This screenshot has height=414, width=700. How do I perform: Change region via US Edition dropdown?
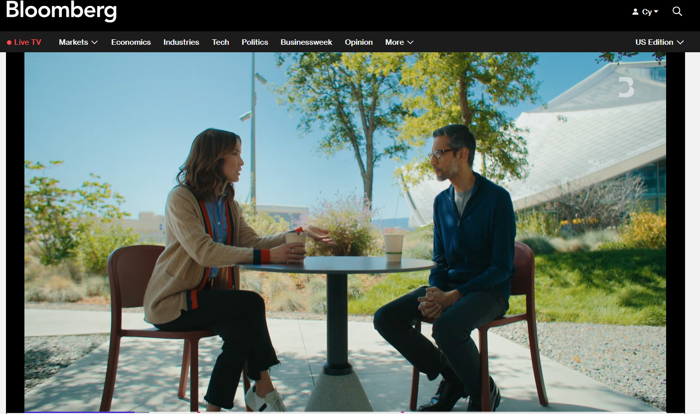[x=659, y=42]
